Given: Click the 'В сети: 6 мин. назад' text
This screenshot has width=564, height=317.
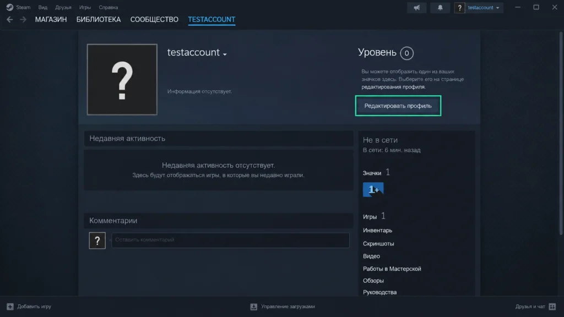Looking at the screenshot, I should [x=392, y=150].
